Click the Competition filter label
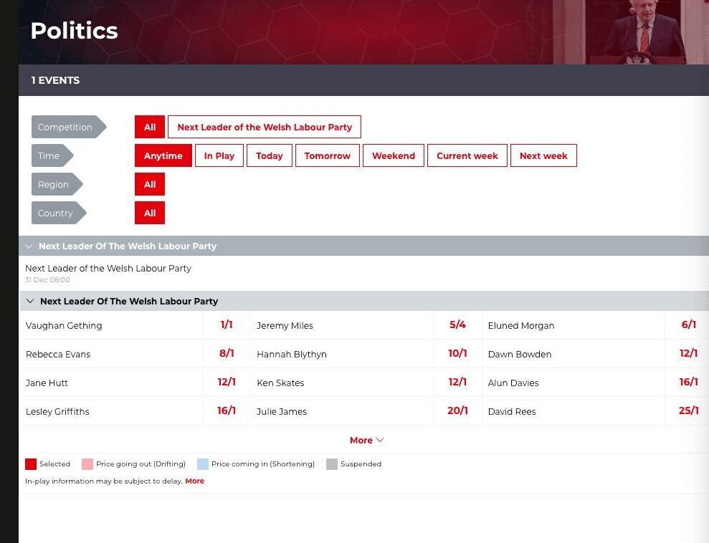 tap(69, 127)
